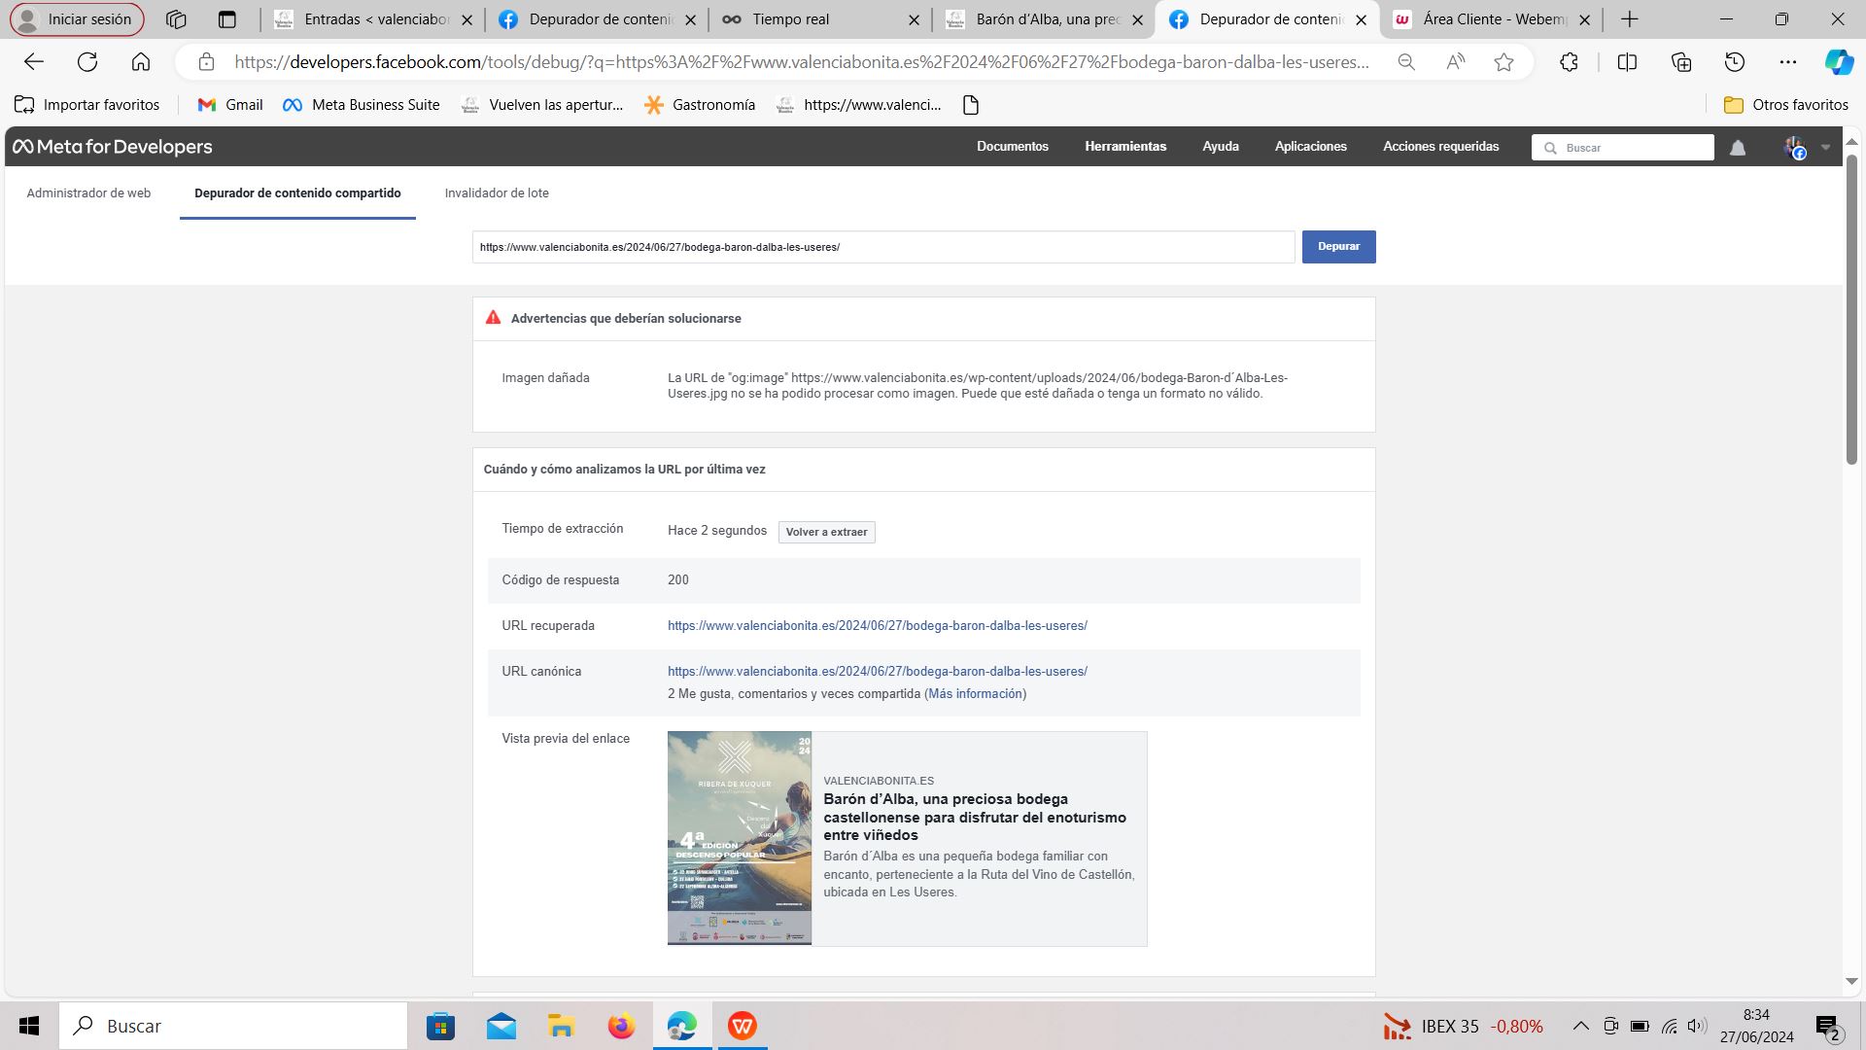1866x1050 pixels.
Task: Expand the account dropdown arrow
Action: point(1826,148)
